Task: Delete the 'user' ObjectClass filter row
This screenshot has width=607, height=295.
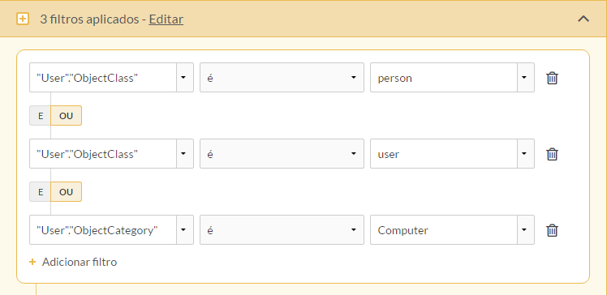Action: (552, 154)
